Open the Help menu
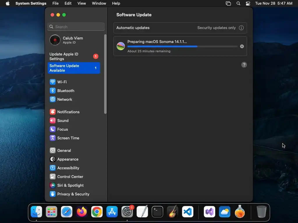Viewport: 298px width, 223px height. coord(116,3)
